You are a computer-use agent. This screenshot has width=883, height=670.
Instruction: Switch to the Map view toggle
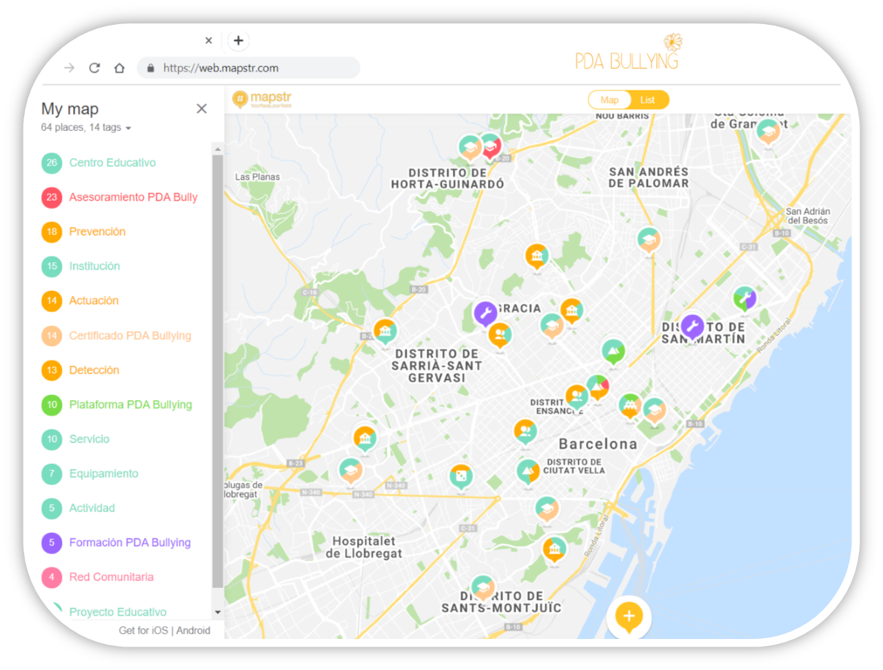pos(609,100)
